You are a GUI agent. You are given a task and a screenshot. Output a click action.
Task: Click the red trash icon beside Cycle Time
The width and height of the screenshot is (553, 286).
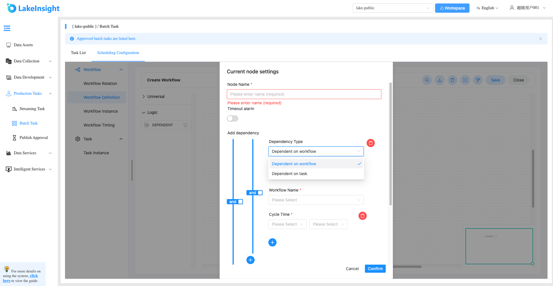pyautogui.click(x=363, y=216)
